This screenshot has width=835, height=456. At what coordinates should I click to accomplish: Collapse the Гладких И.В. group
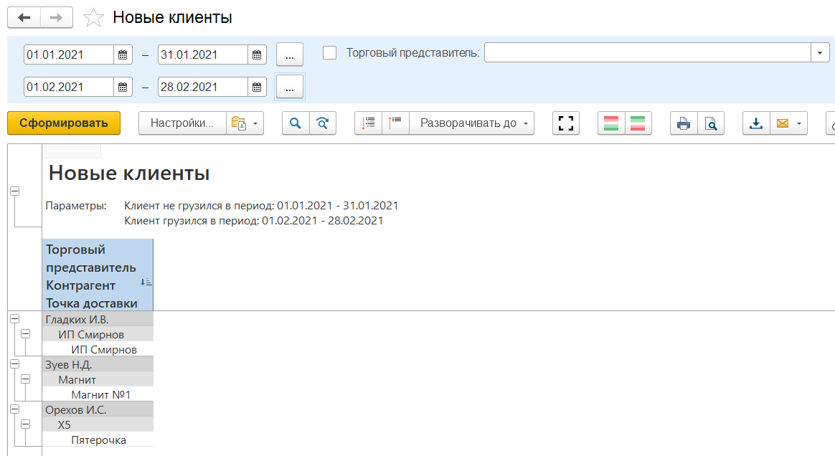[x=14, y=320]
